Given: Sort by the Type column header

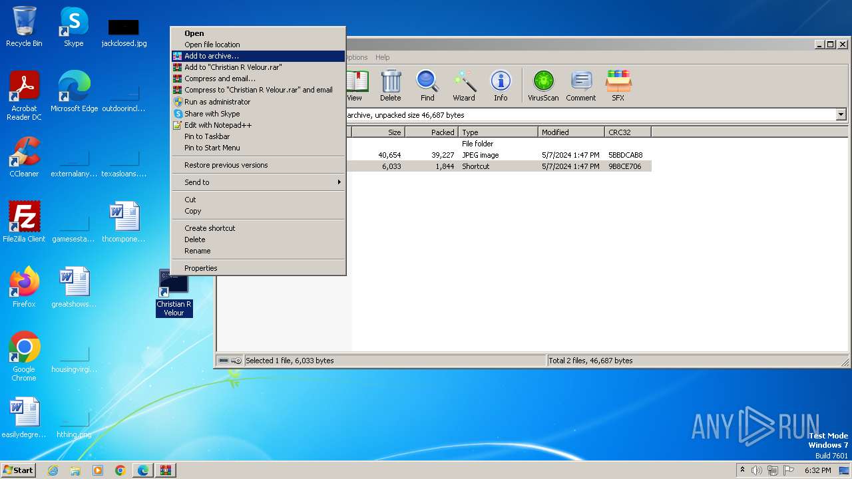Looking at the screenshot, I should pos(498,132).
